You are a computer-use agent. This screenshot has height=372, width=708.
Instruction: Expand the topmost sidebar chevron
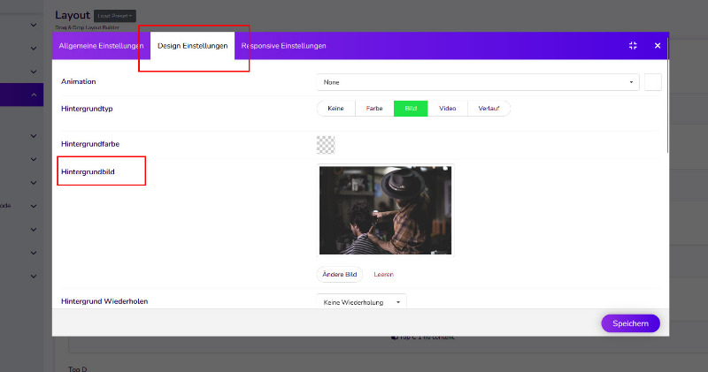(x=34, y=27)
